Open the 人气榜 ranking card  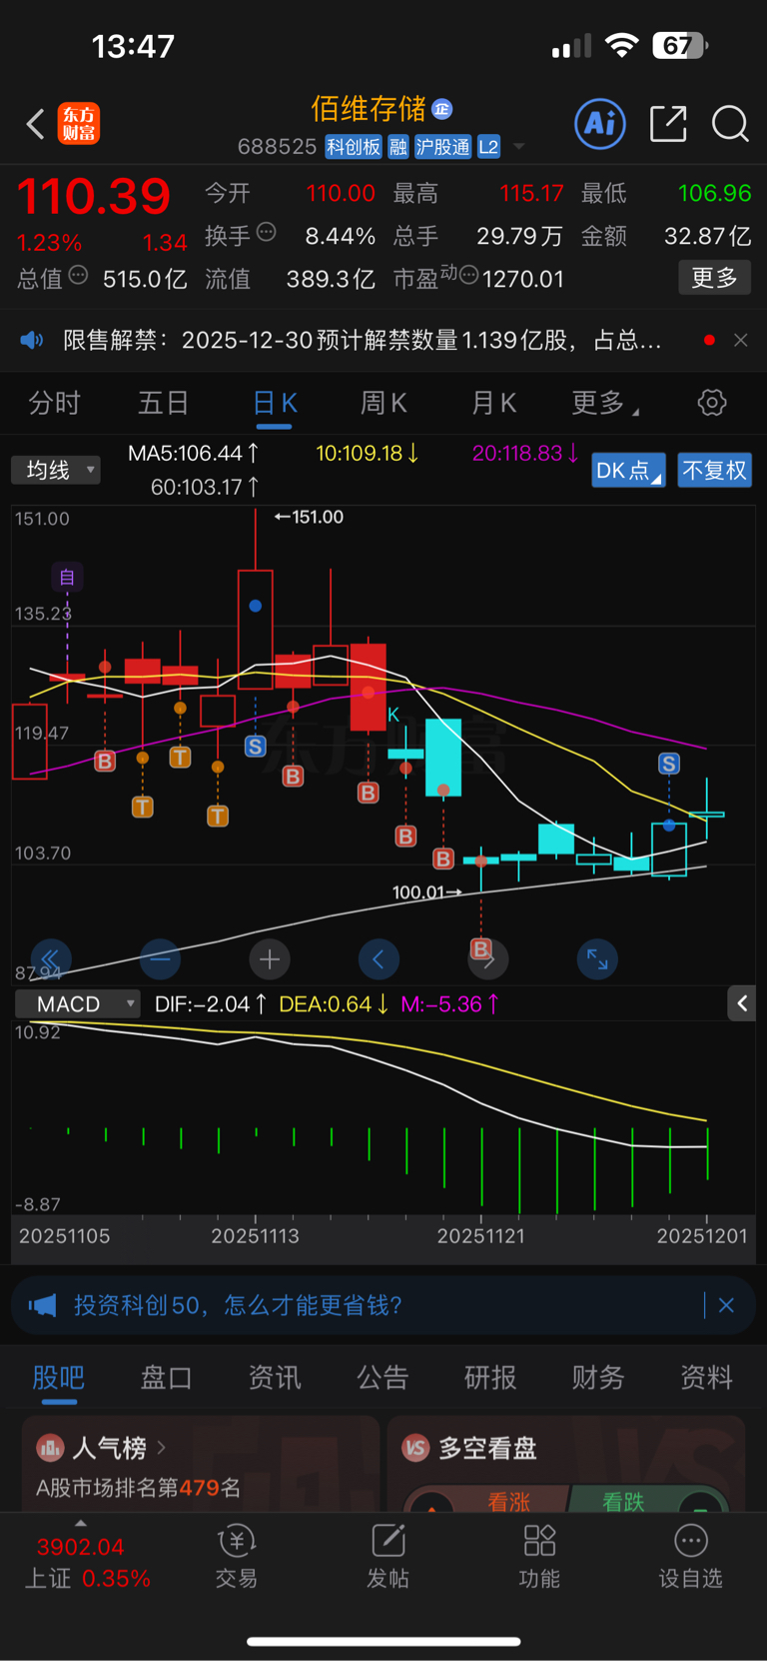[201, 1464]
